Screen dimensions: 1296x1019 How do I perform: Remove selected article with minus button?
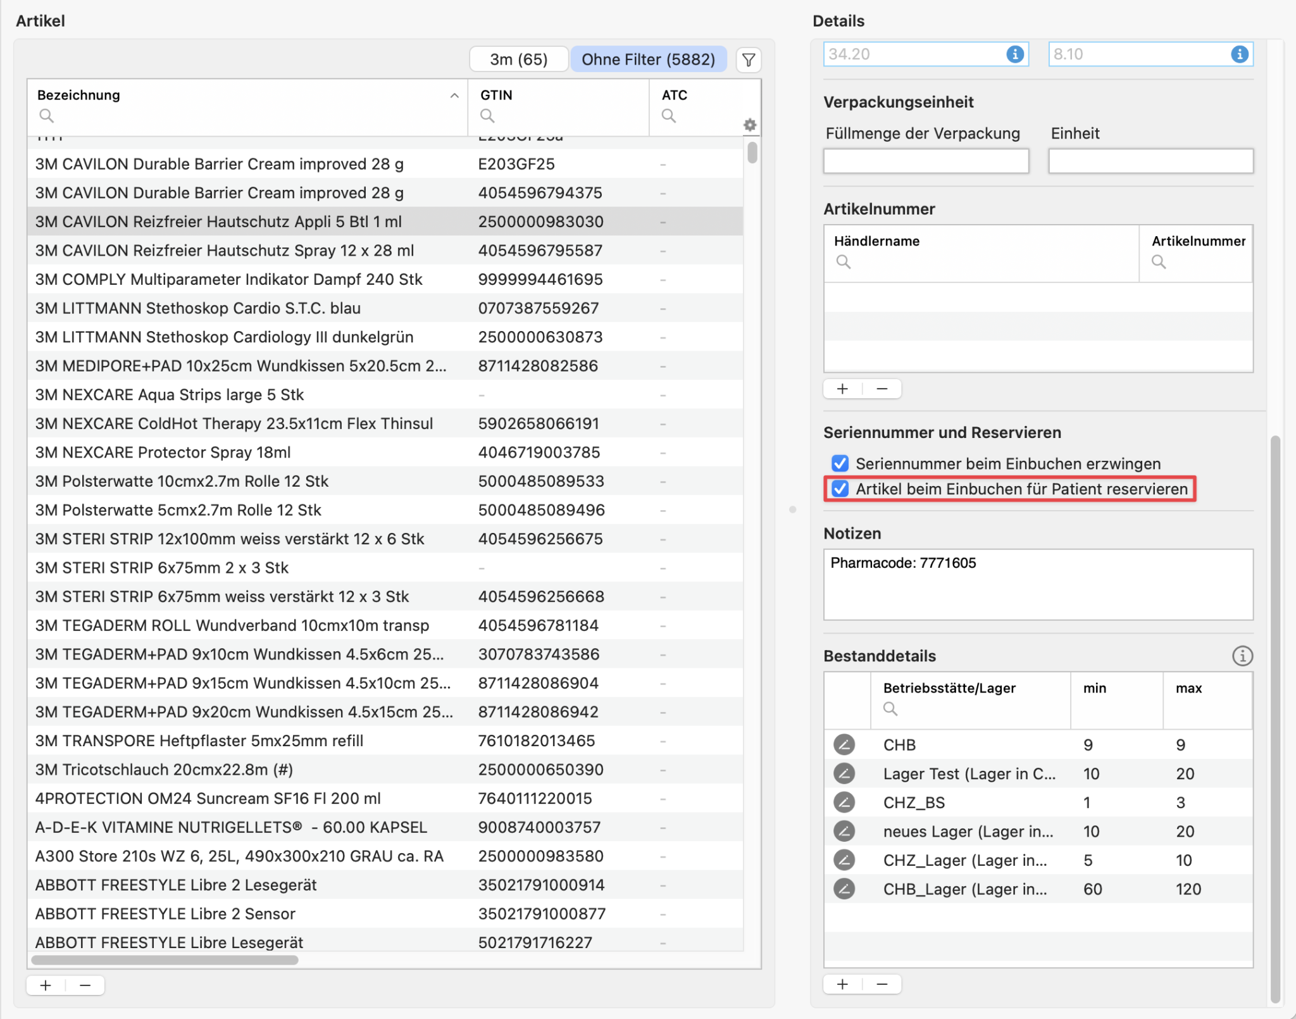pos(85,985)
